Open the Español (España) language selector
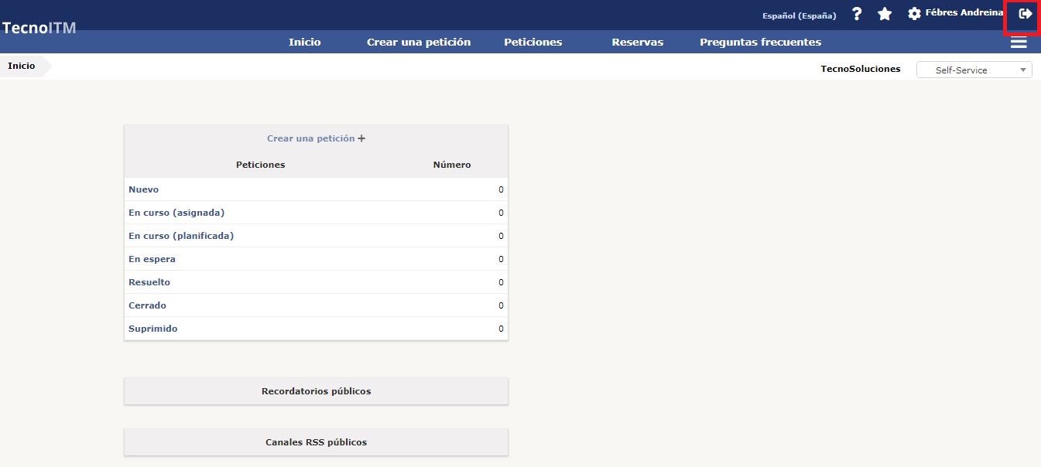The height and width of the screenshot is (467, 1041). pyautogui.click(x=799, y=15)
